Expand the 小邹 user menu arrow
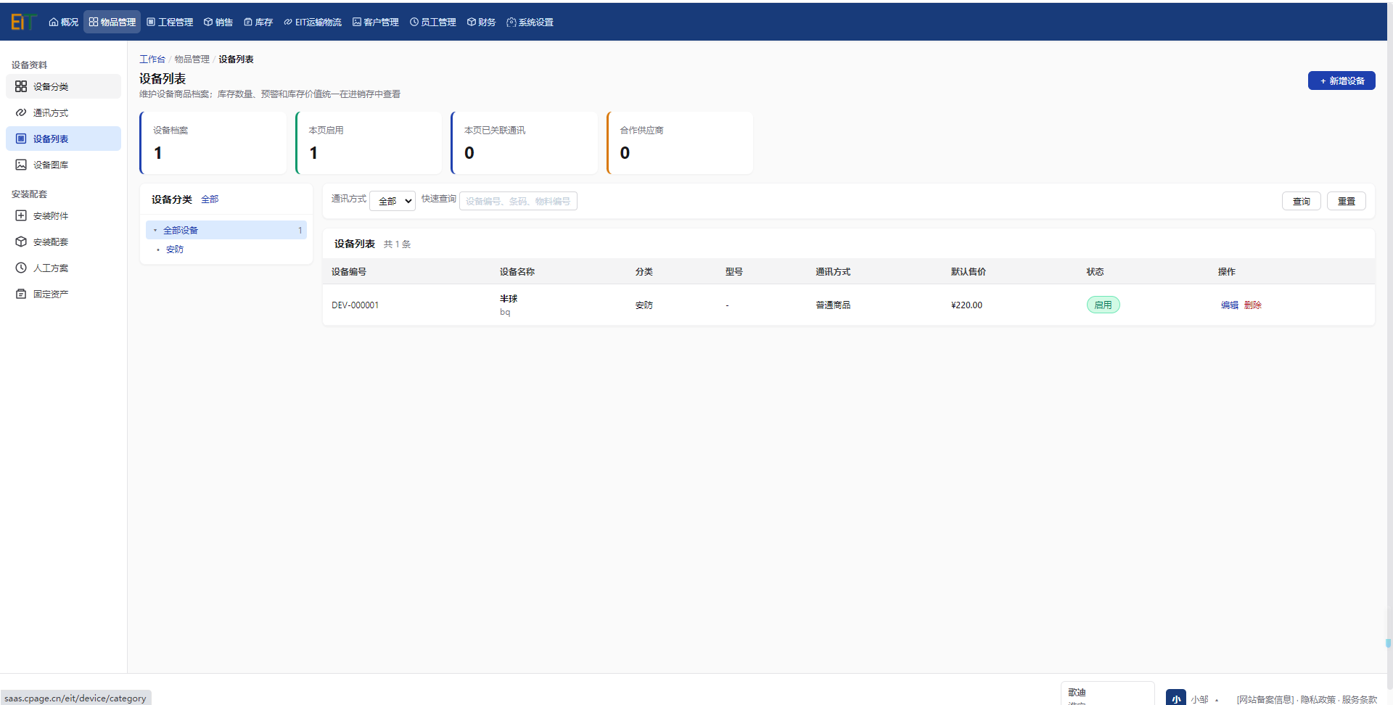The image size is (1393, 705). [x=1217, y=700]
